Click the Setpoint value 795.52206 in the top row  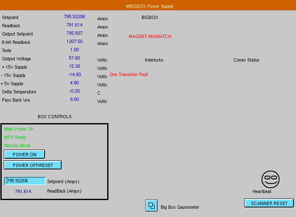click(x=75, y=17)
